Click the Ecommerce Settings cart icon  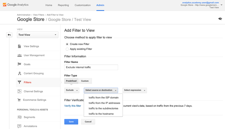point(19,100)
